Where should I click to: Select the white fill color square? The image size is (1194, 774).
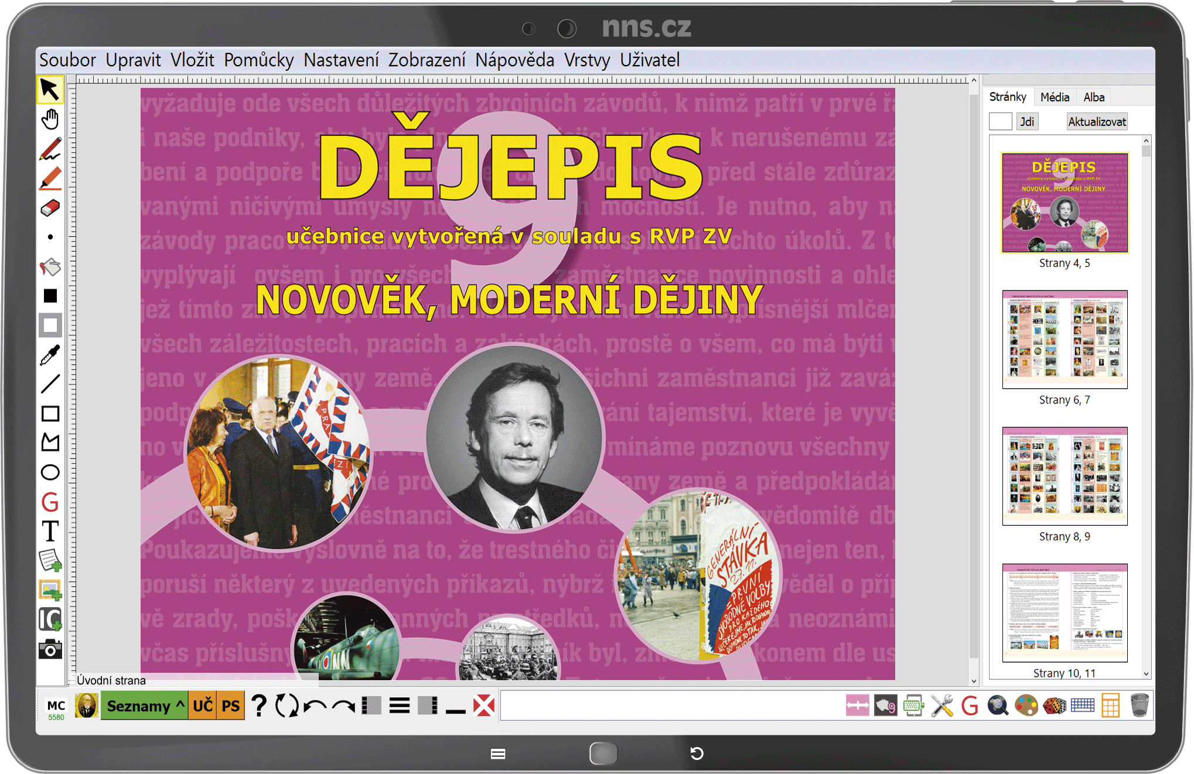click(x=50, y=326)
